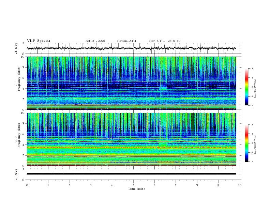The width and height of the screenshot is (270, 208).
Task: Click the "8" tick on the time axis
Action: tap(197, 185)
